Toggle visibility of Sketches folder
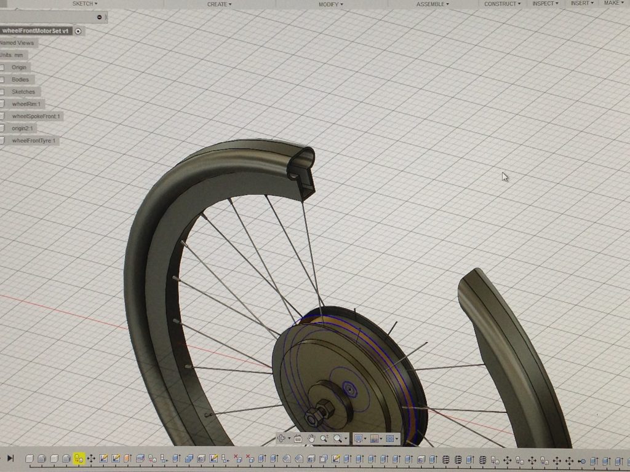 [x=2, y=92]
